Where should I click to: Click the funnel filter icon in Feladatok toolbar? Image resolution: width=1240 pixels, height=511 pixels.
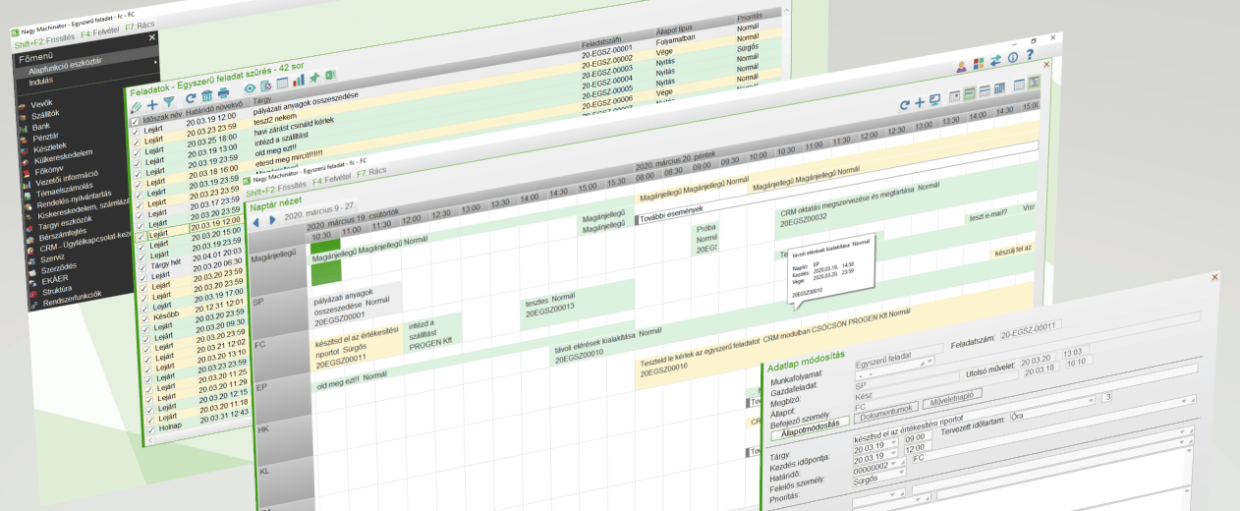(x=168, y=101)
